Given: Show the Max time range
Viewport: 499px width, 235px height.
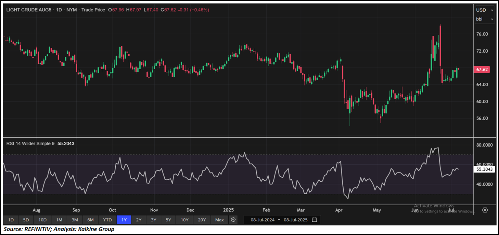Looking at the screenshot, I should [x=219, y=220].
